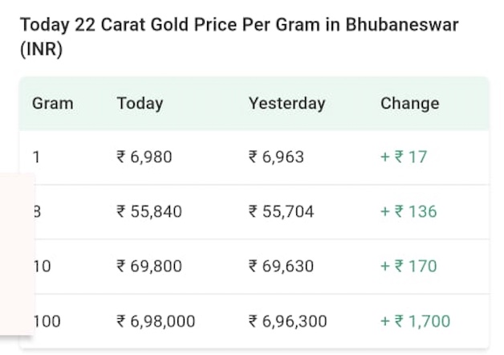Select yesterday's price ₹ 69,630
504x355 pixels.
(x=281, y=266)
